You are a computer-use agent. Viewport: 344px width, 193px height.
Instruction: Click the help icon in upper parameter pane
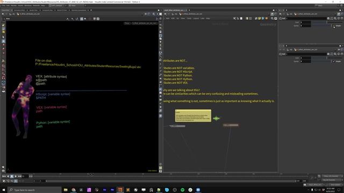click(x=342, y=19)
